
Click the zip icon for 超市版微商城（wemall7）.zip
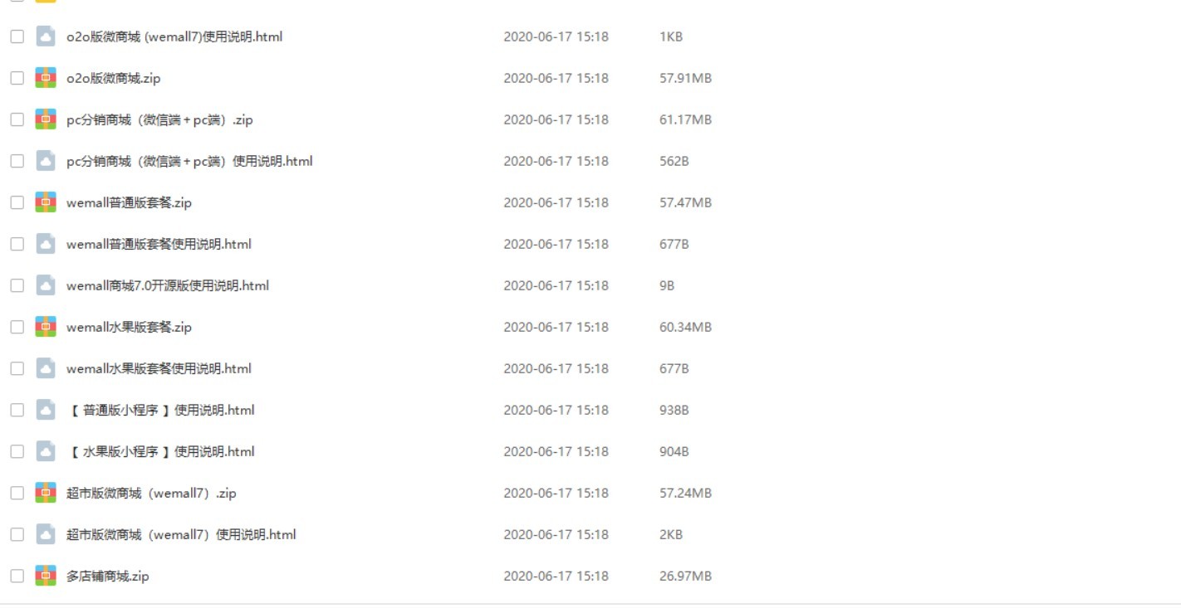[x=46, y=493]
